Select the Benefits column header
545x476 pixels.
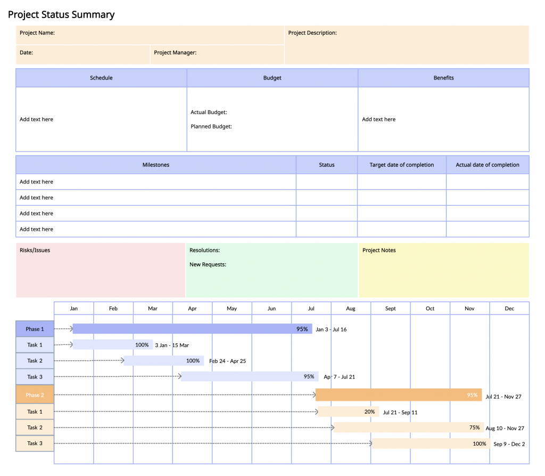tap(443, 78)
